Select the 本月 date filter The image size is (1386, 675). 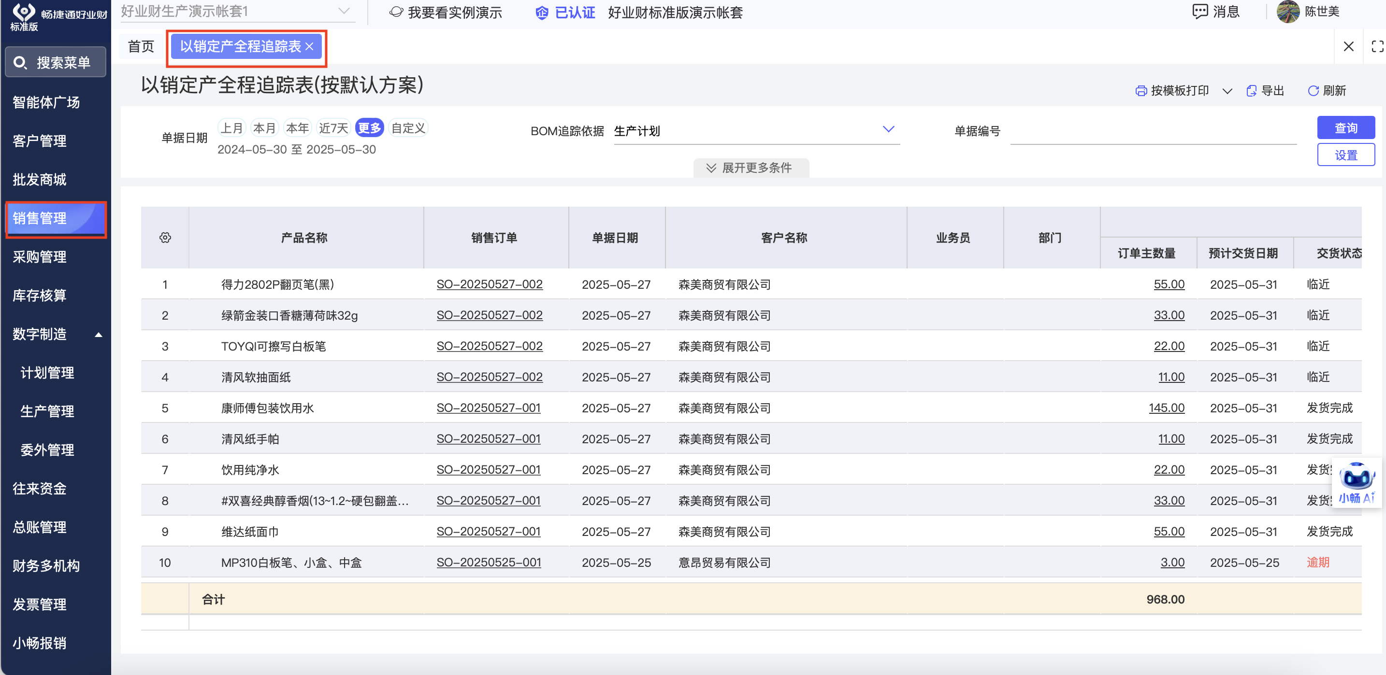(264, 128)
